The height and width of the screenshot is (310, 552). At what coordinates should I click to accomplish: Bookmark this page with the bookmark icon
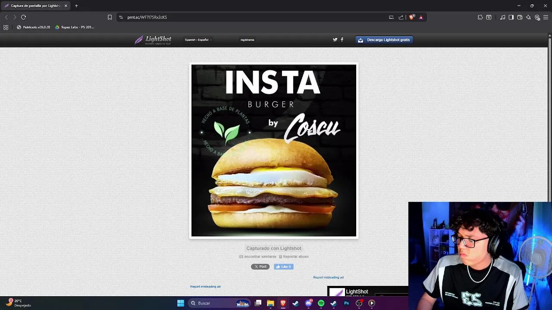[x=110, y=17]
